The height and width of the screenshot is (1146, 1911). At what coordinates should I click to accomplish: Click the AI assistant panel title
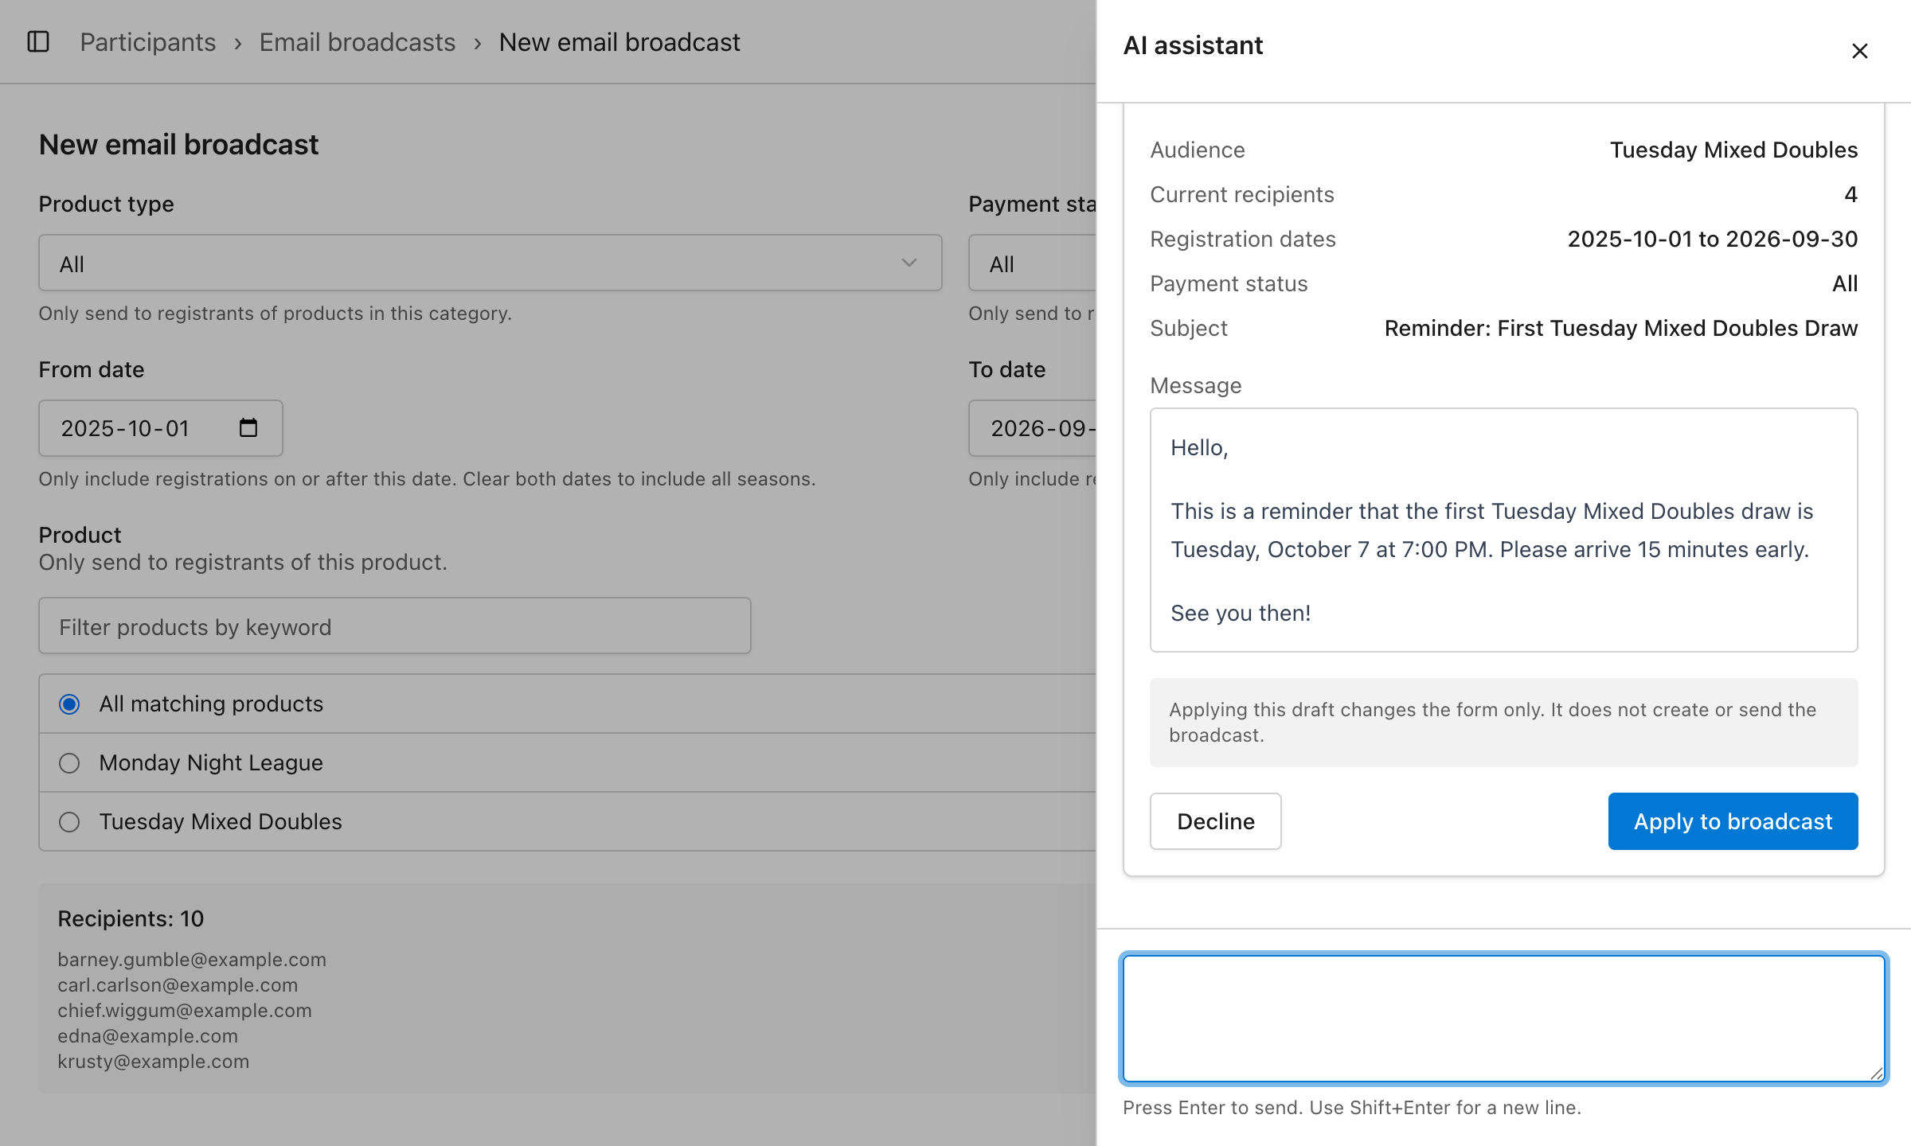click(x=1193, y=45)
